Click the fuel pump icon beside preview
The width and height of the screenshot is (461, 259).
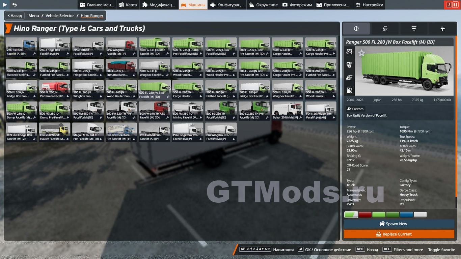349,90
